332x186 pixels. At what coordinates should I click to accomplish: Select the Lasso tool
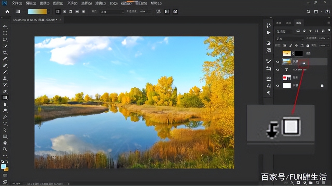(x=5, y=40)
